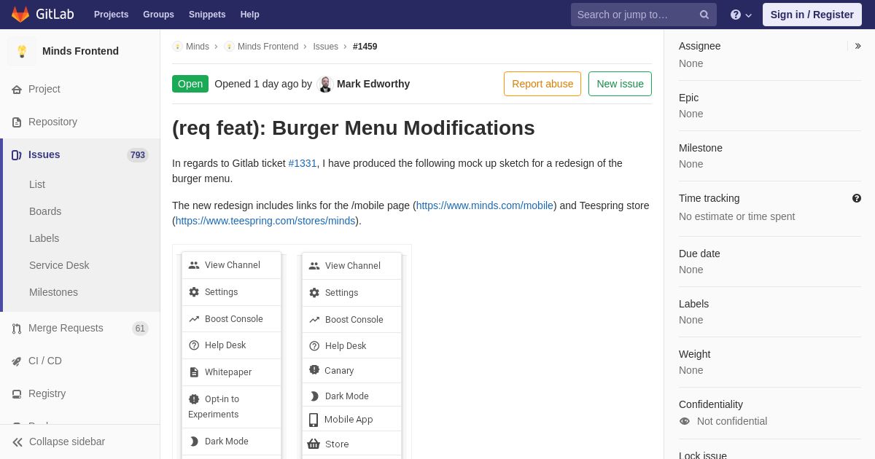This screenshot has height=459, width=875.
Task: Click the Epic heading
Action: click(x=689, y=98)
